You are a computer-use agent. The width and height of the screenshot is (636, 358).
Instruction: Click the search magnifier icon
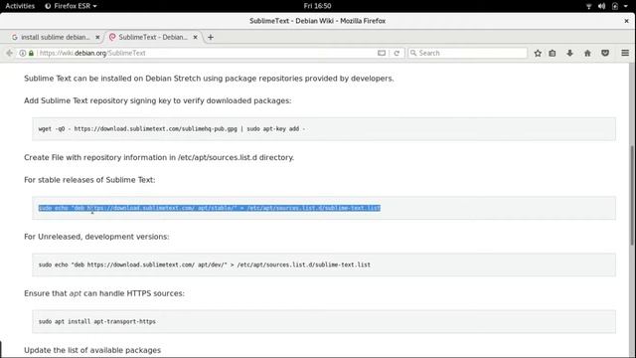[413, 53]
